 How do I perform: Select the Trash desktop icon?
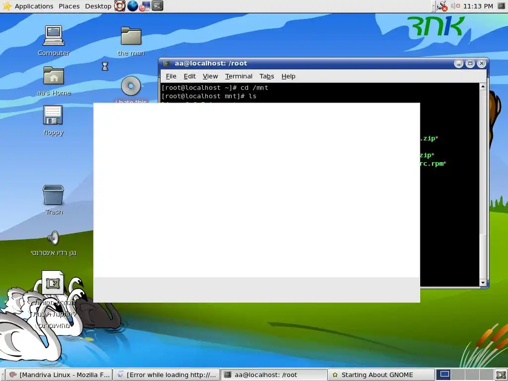[x=54, y=200]
